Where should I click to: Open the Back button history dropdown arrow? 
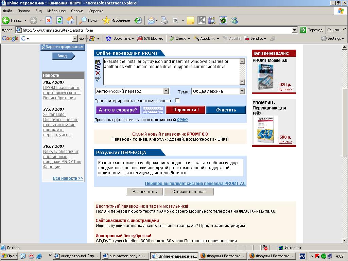25,20
